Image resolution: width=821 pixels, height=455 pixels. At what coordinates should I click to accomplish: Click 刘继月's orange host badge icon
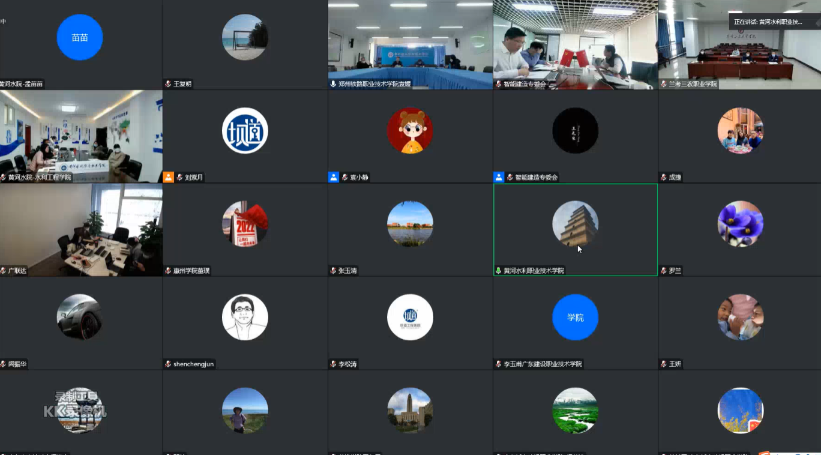click(169, 177)
